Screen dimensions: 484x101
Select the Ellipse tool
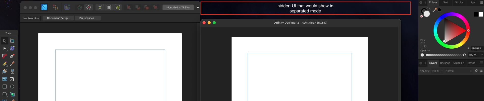pos(12,86)
